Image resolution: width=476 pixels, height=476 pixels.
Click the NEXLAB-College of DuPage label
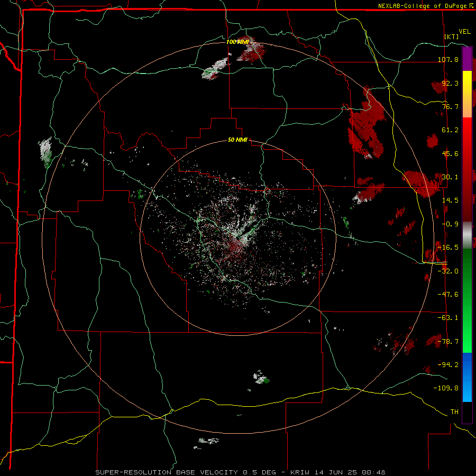click(422, 6)
